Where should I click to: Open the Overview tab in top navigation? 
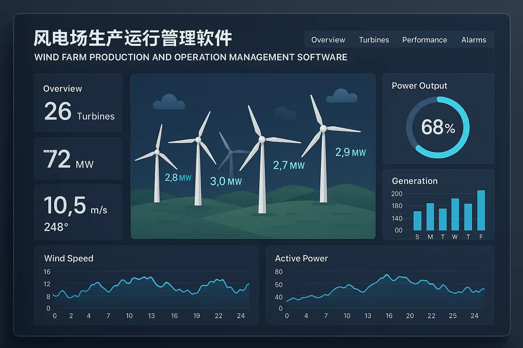328,40
